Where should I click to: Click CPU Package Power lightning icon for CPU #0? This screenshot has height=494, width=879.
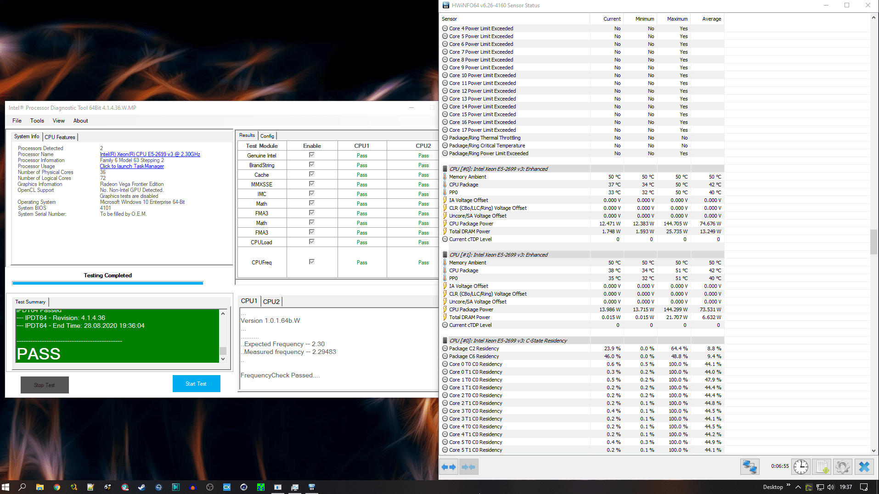coord(445,224)
